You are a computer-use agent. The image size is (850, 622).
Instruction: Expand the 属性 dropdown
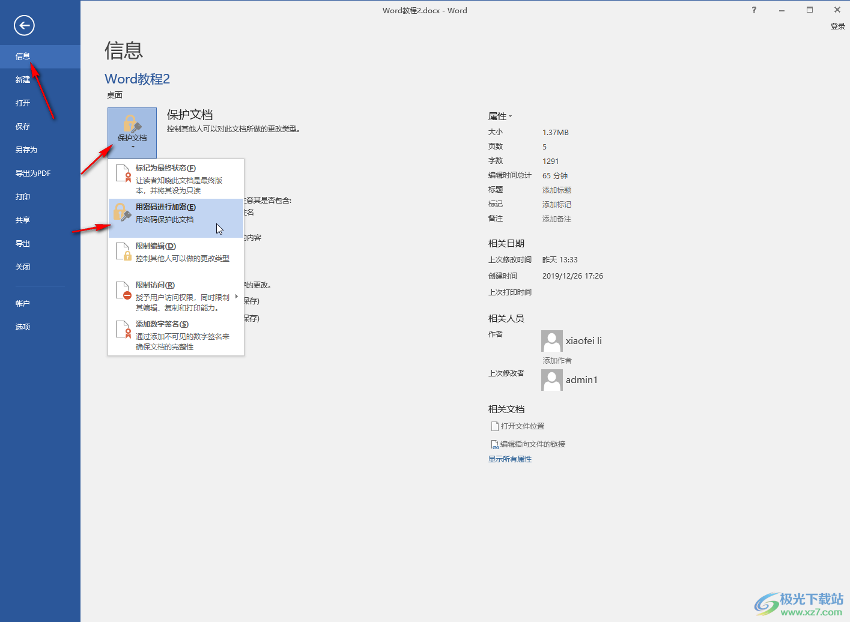(x=500, y=116)
